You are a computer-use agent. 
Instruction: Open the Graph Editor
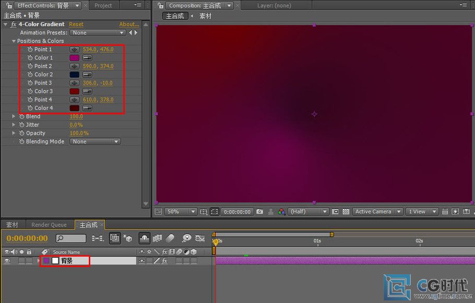[200, 238]
